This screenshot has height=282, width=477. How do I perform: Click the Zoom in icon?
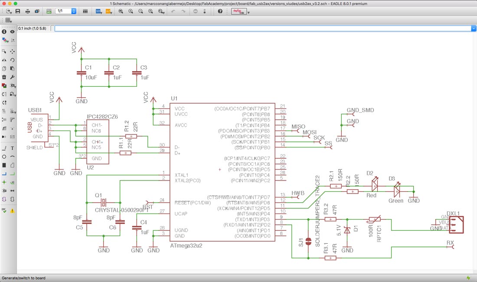coord(131,11)
